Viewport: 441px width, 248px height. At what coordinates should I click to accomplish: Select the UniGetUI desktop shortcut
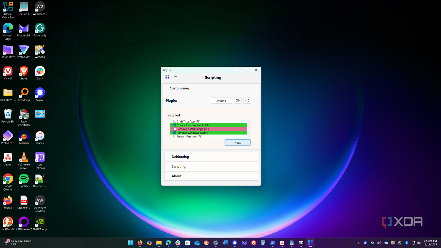[24, 9]
